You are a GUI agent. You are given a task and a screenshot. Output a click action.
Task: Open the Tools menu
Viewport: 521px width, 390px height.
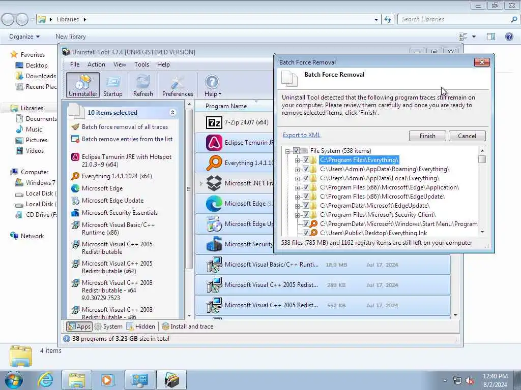pos(141,64)
